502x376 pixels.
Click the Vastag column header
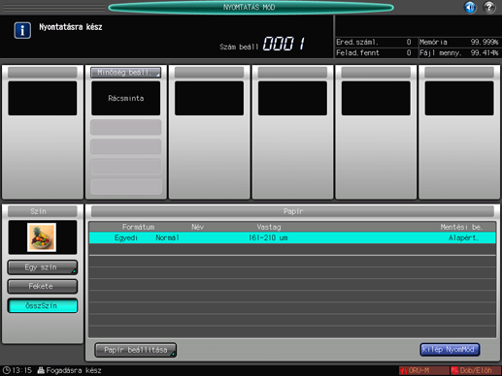(269, 227)
